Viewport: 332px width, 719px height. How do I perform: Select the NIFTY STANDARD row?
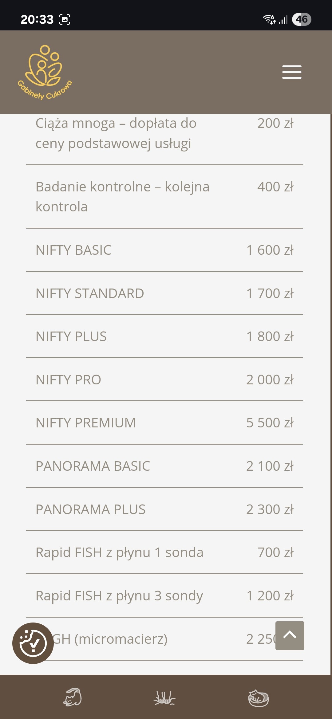(x=164, y=293)
